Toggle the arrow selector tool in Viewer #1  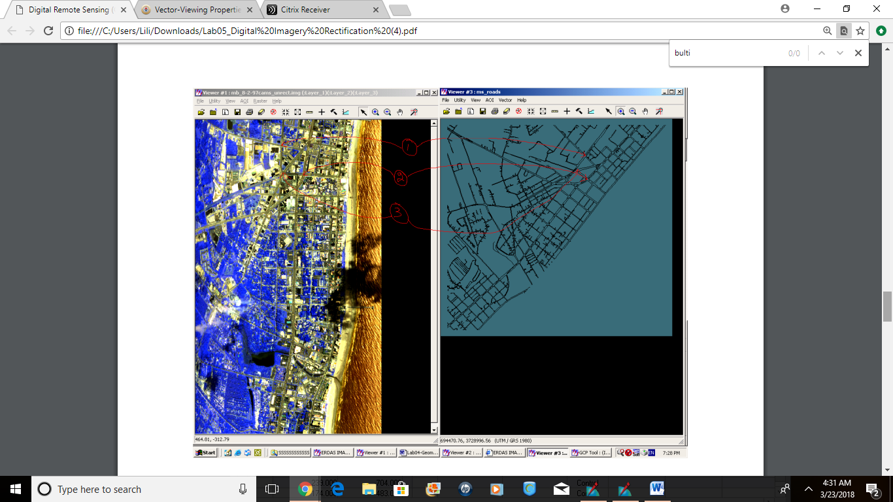coord(363,112)
